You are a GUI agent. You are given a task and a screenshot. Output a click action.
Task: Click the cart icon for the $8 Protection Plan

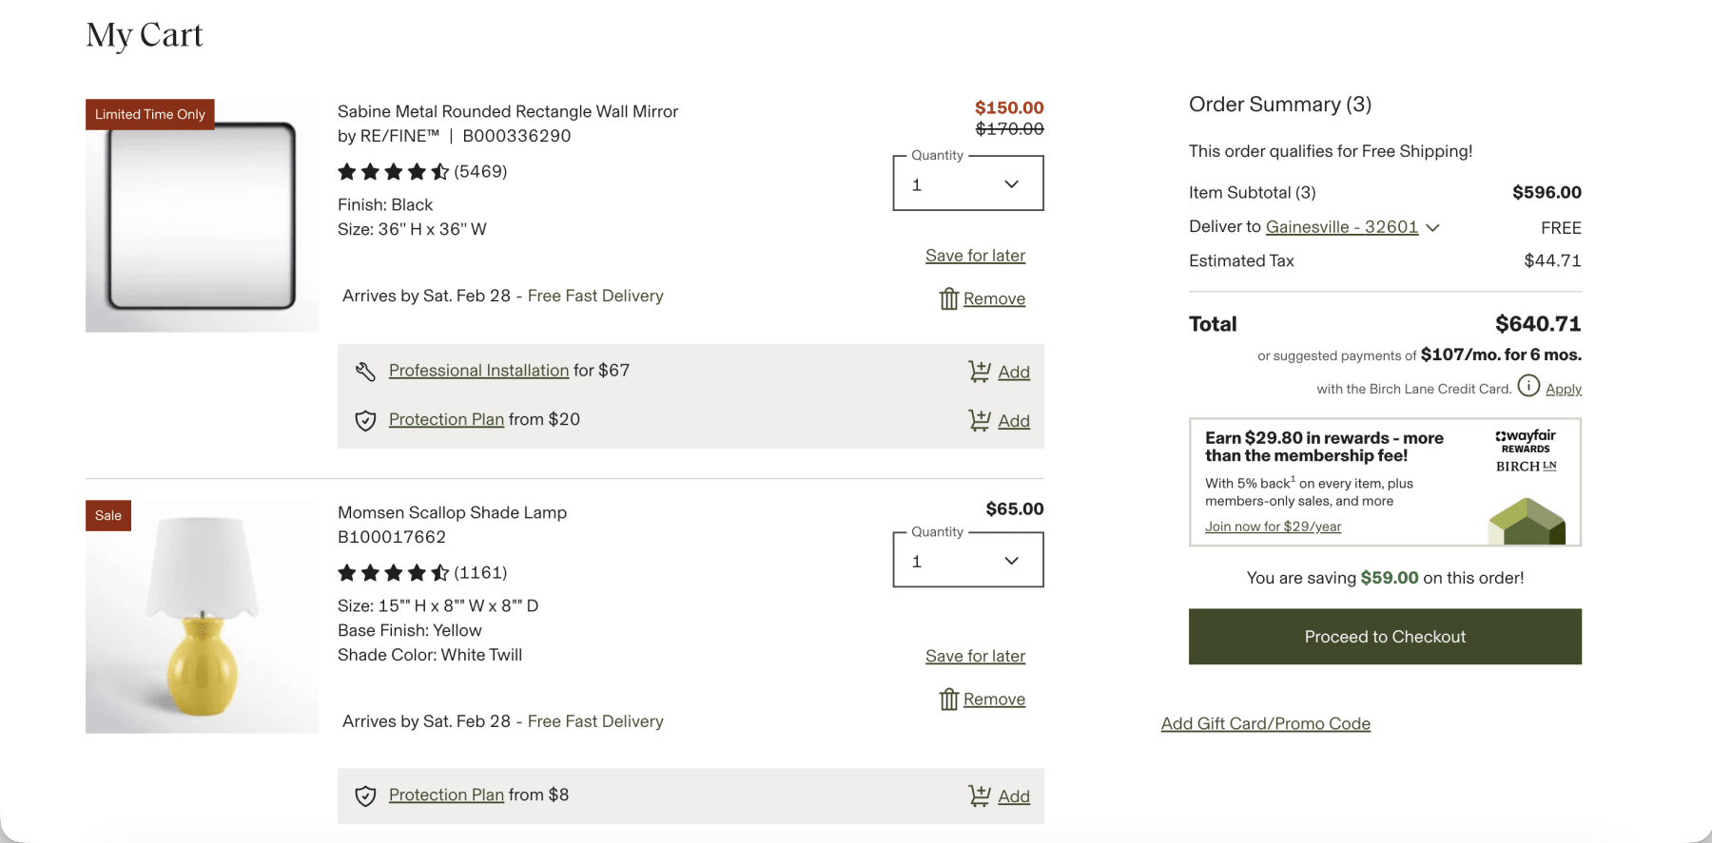[x=979, y=796]
